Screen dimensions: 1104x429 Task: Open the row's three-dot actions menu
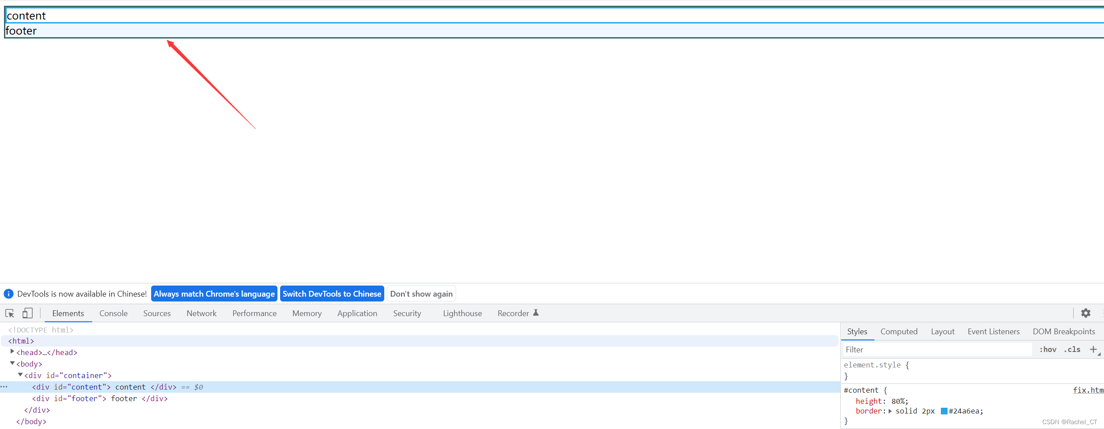(4, 387)
